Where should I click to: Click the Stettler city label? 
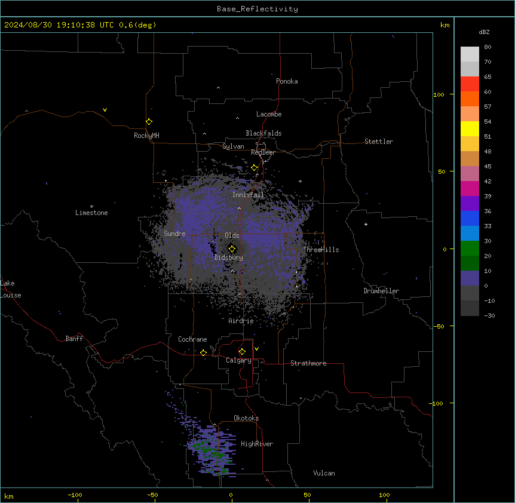(x=379, y=142)
